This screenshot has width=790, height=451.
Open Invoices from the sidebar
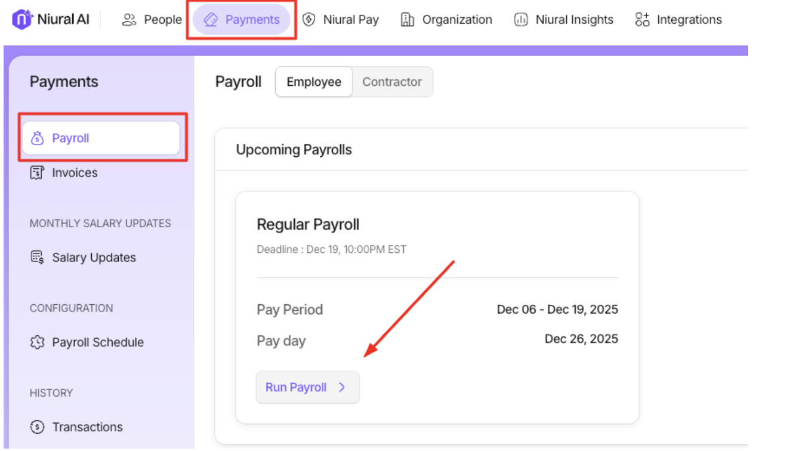(x=75, y=173)
